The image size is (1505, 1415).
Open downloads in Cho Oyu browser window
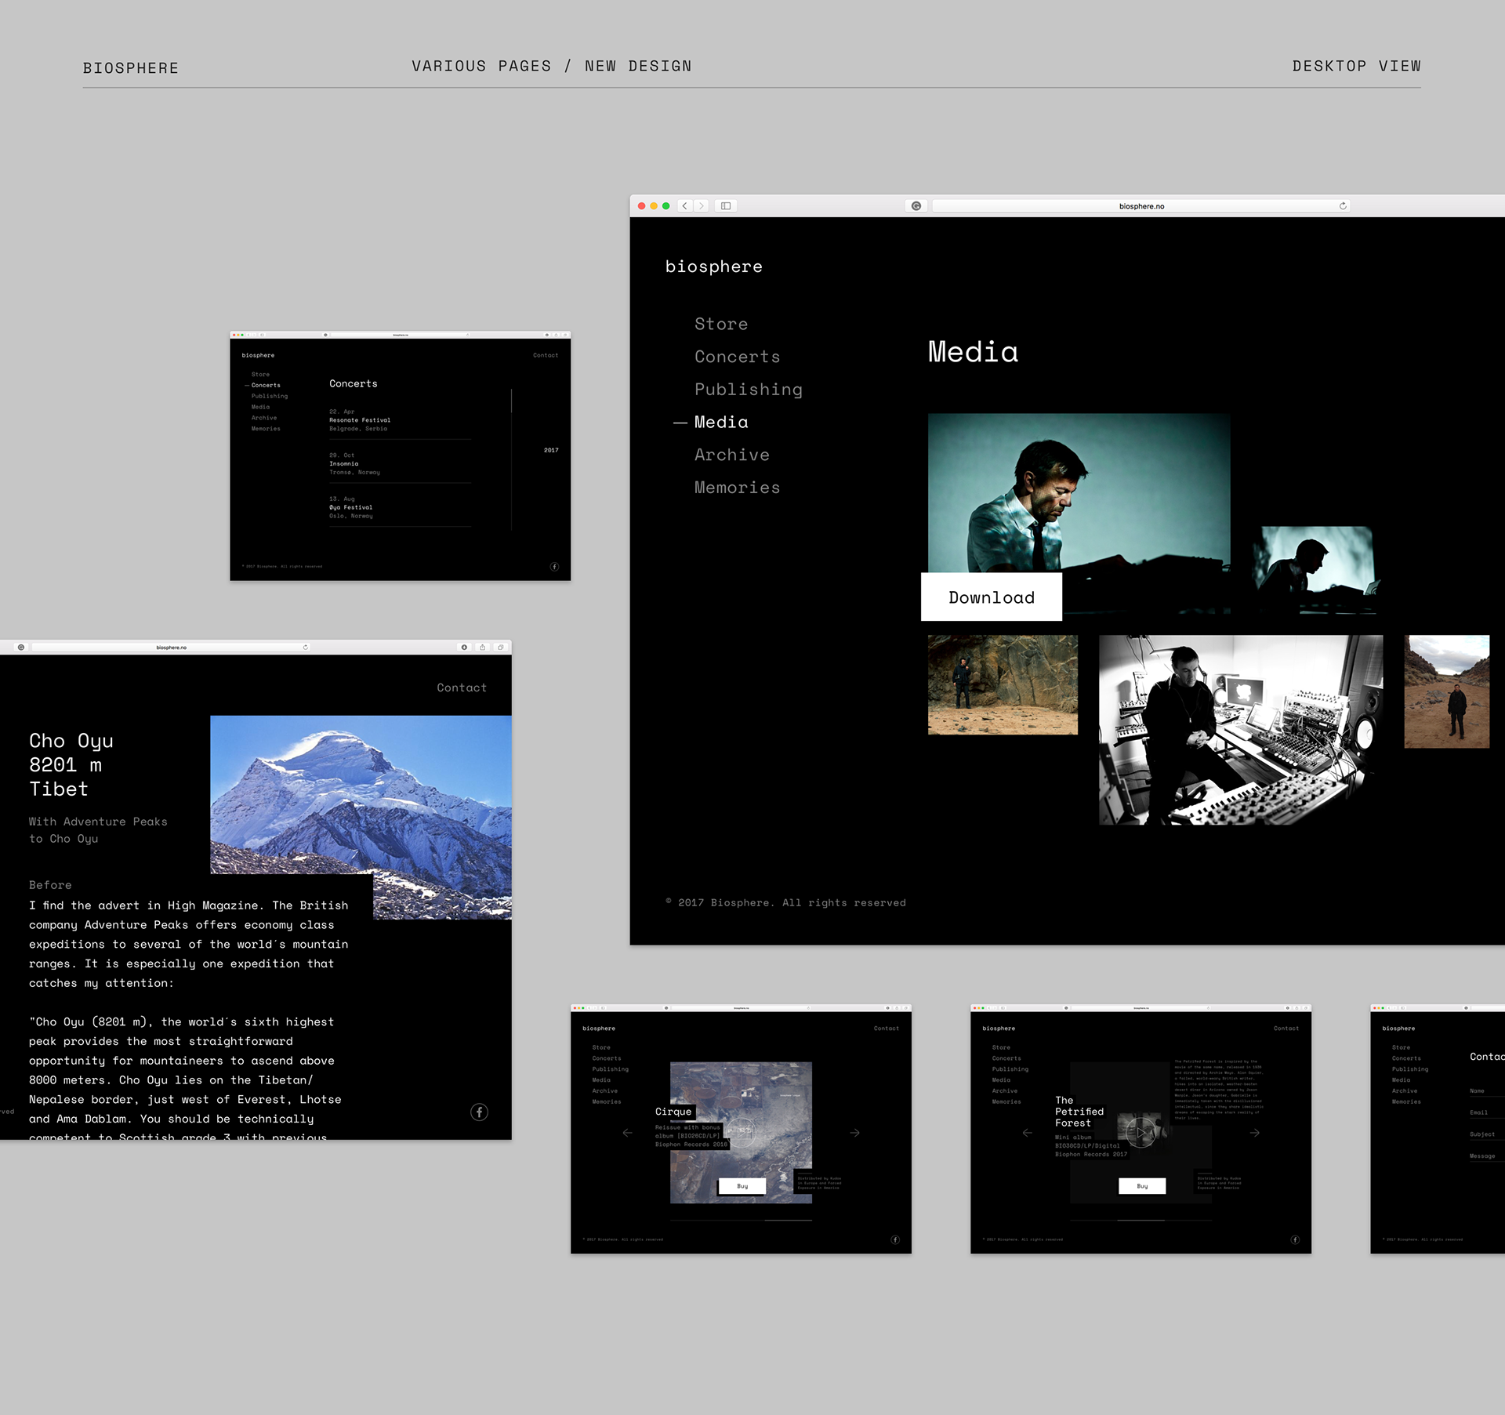(465, 648)
